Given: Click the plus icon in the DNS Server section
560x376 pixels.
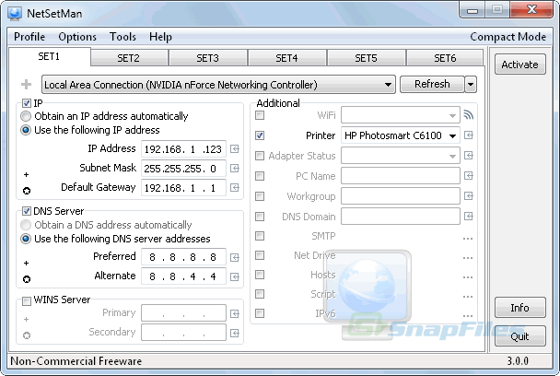Looking at the screenshot, I should pyautogui.click(x=26, y=263).
